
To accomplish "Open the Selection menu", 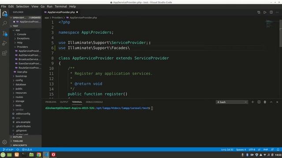I will [x=22, y=7].
